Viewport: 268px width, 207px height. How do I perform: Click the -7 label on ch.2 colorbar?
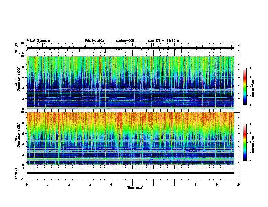[x=249, y=161]
